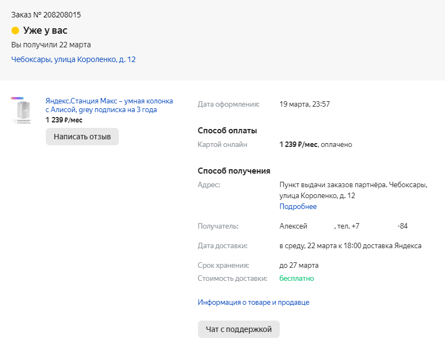445x363 pixels.
Task: Click the product price 1 239 ₽/мес
Action: point(64,120)
